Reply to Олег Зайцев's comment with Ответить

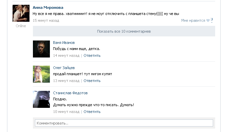92,81
